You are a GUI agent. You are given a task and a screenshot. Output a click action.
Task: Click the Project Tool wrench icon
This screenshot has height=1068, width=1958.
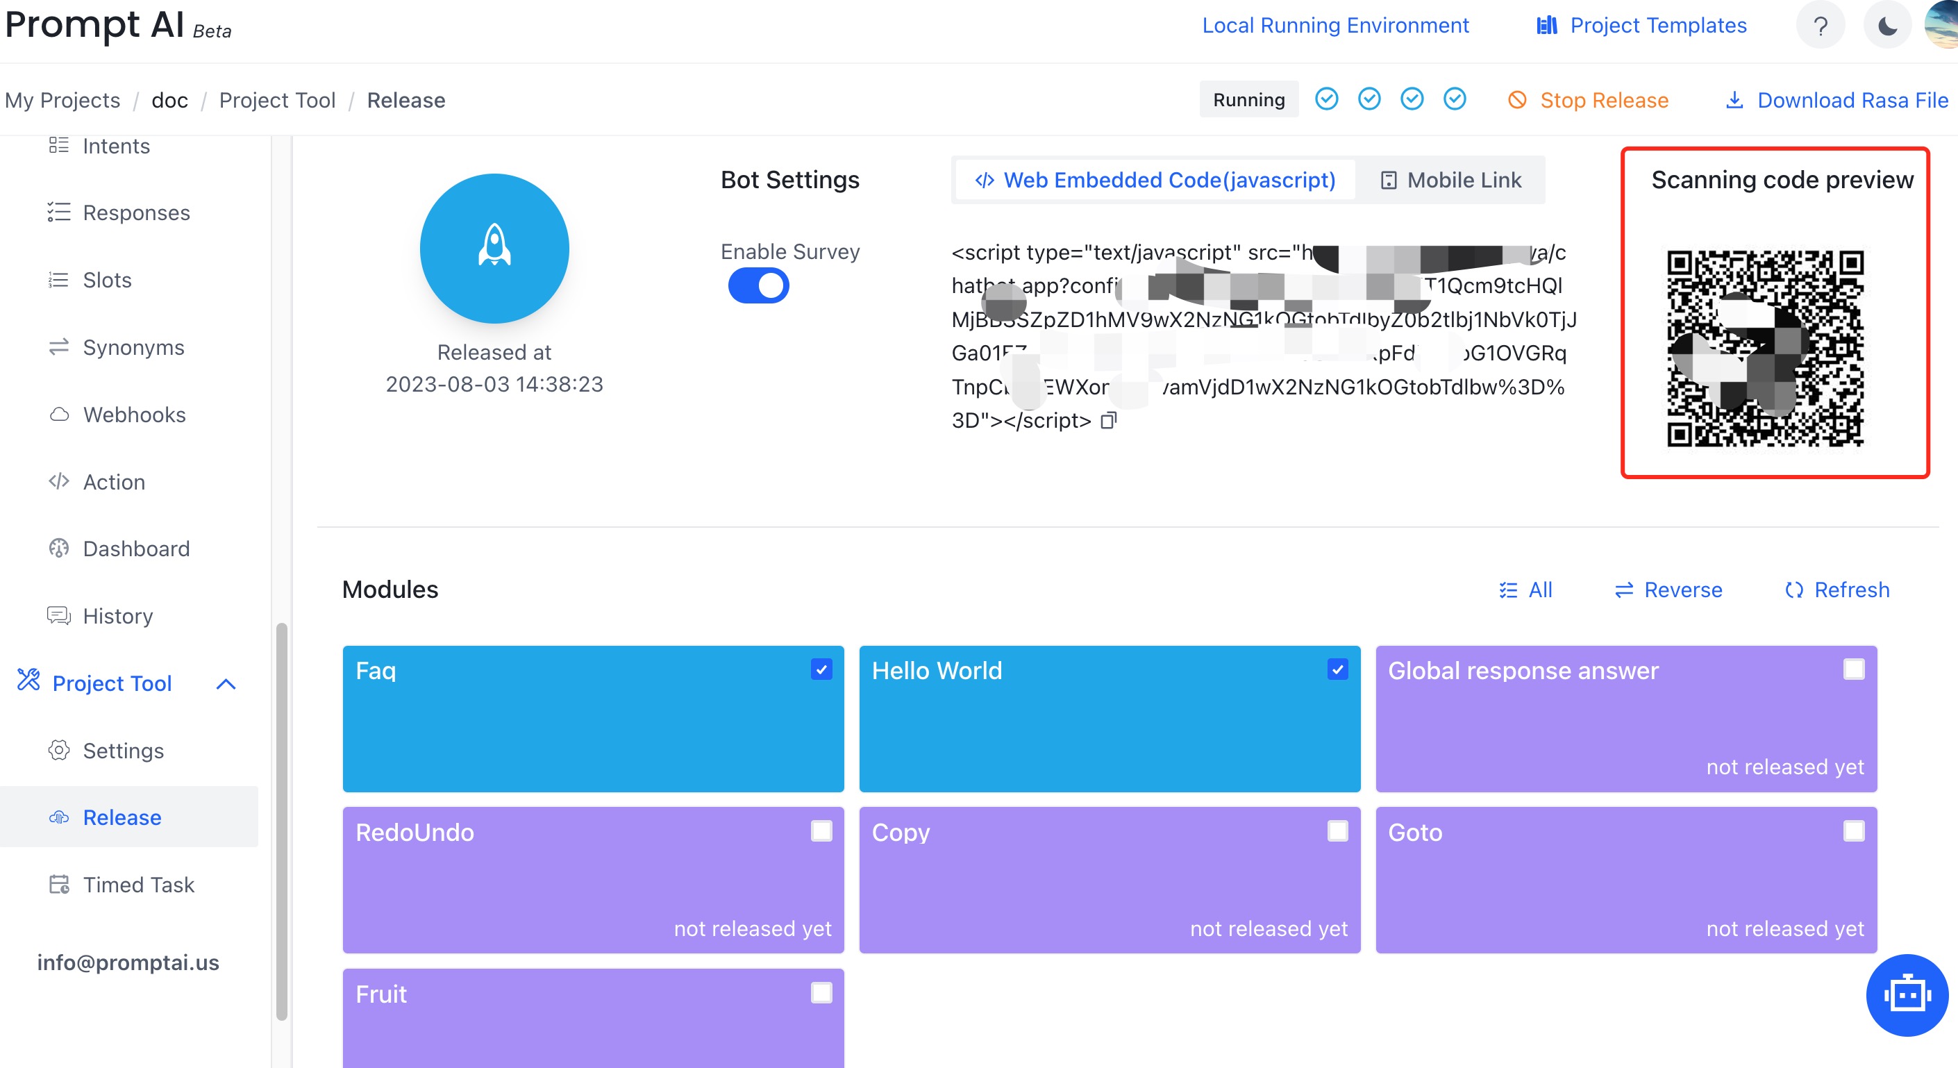[x=28, y=679]
